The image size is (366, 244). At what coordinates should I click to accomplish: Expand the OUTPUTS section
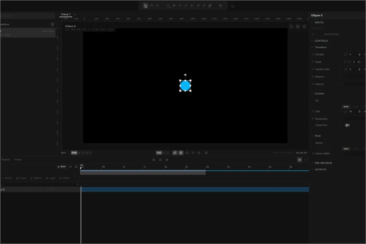(x=320, y=169)
